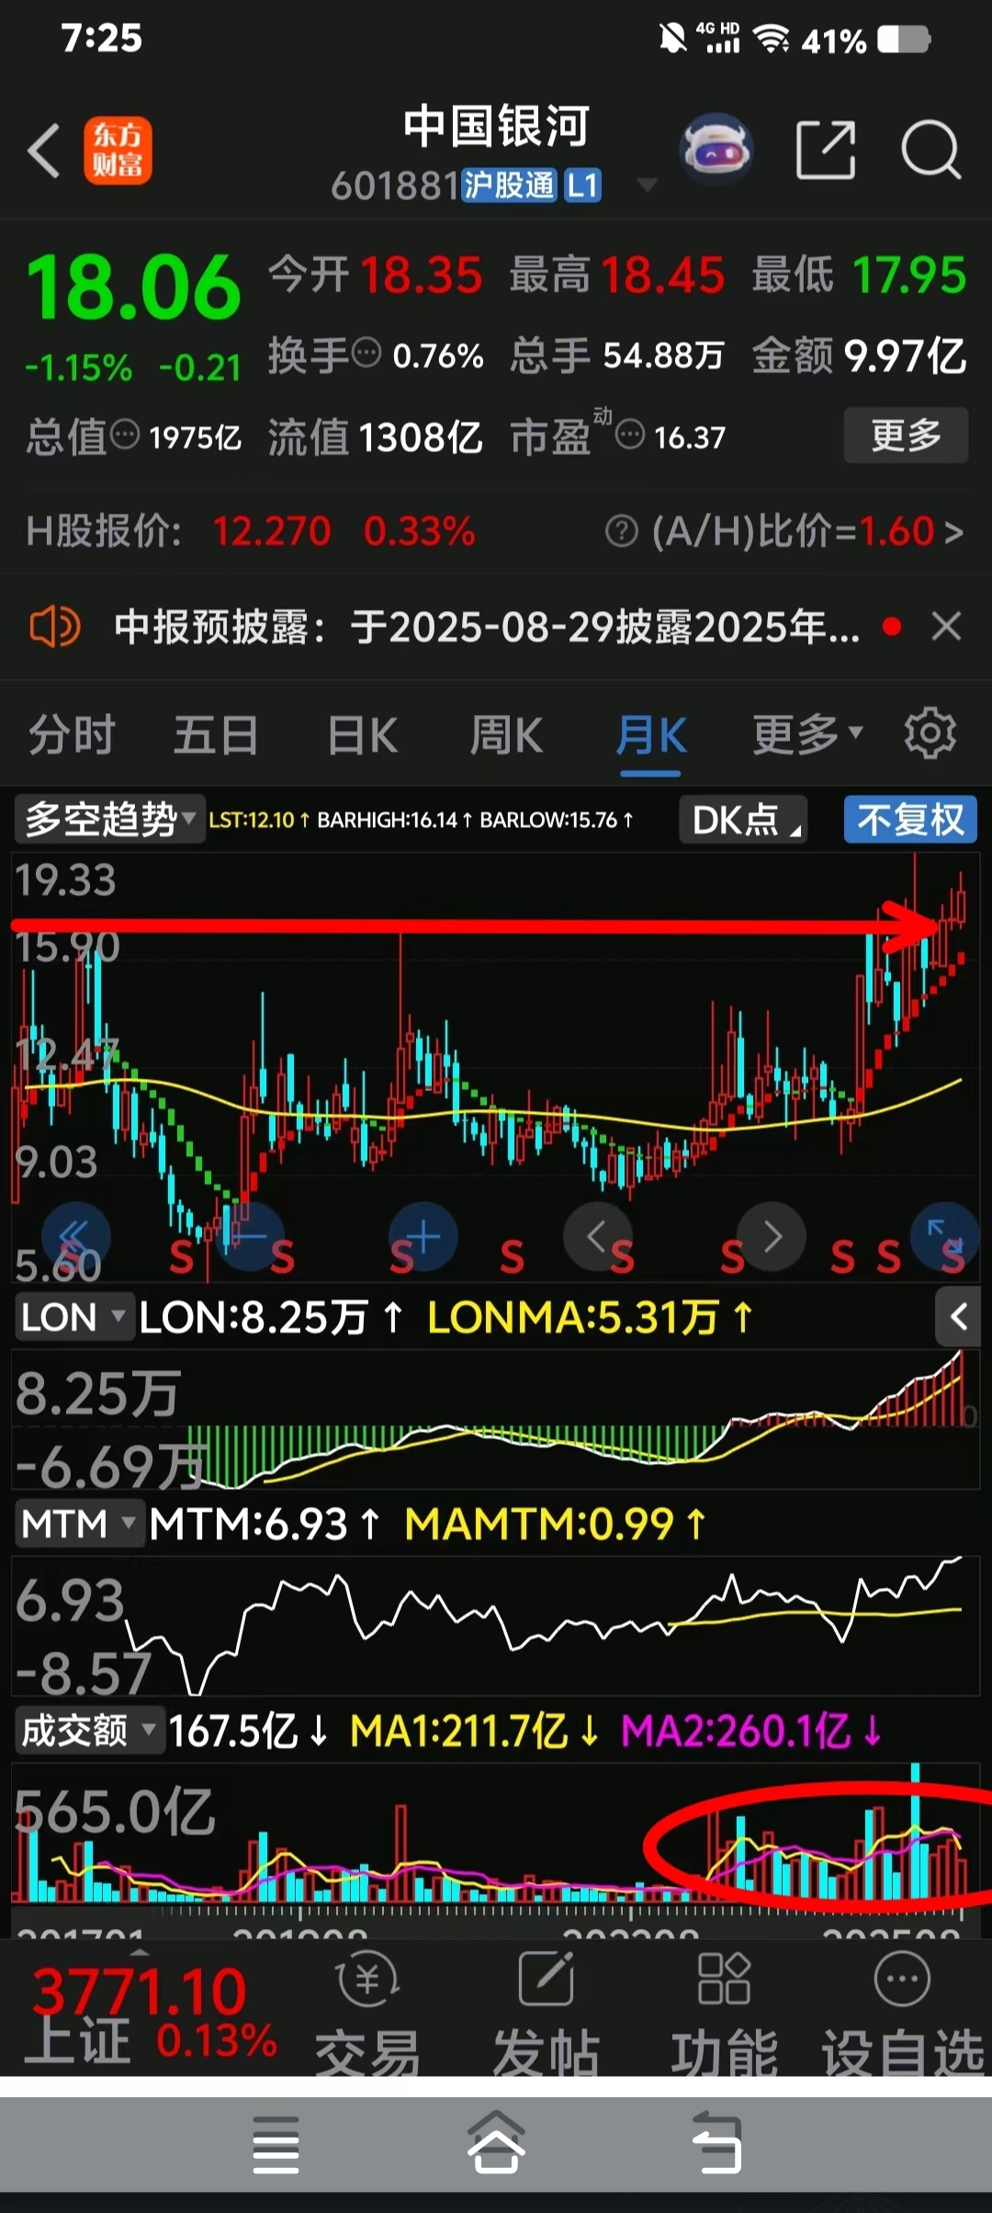Open the robot AI assistant icon
Screen dimensions: 992x2213
(716, 150)
